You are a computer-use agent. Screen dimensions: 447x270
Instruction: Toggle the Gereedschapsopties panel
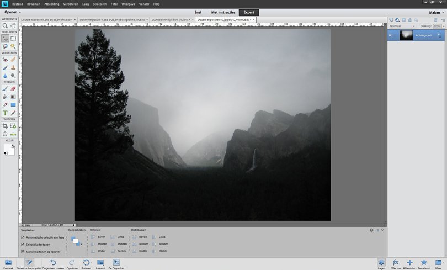point(29,264)
